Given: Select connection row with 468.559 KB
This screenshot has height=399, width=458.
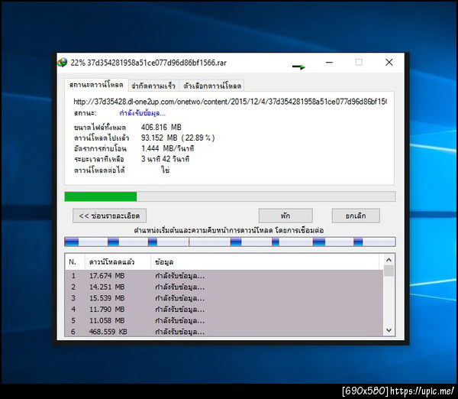Looking at the screenshot, I should 224,332.
